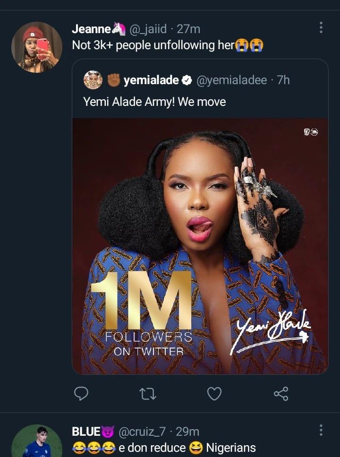Share Jeanne's tweet
This screenshot has width=340, height=457.
[x=280, y=393]
